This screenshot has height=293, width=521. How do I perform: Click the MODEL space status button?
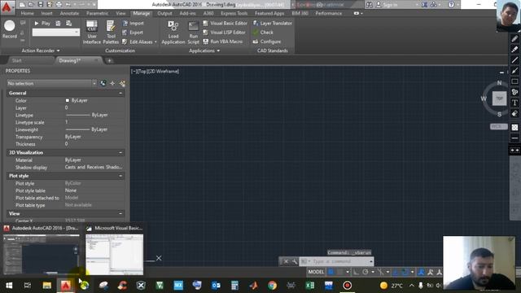[316, 272]
